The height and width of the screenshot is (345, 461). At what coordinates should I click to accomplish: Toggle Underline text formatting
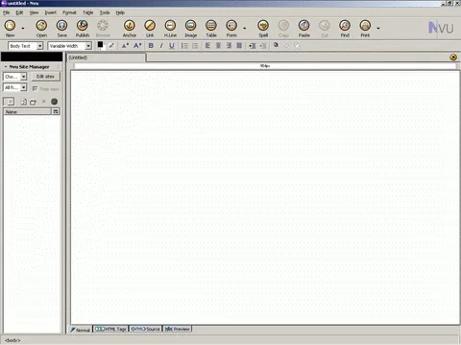(x=172, y=46)
